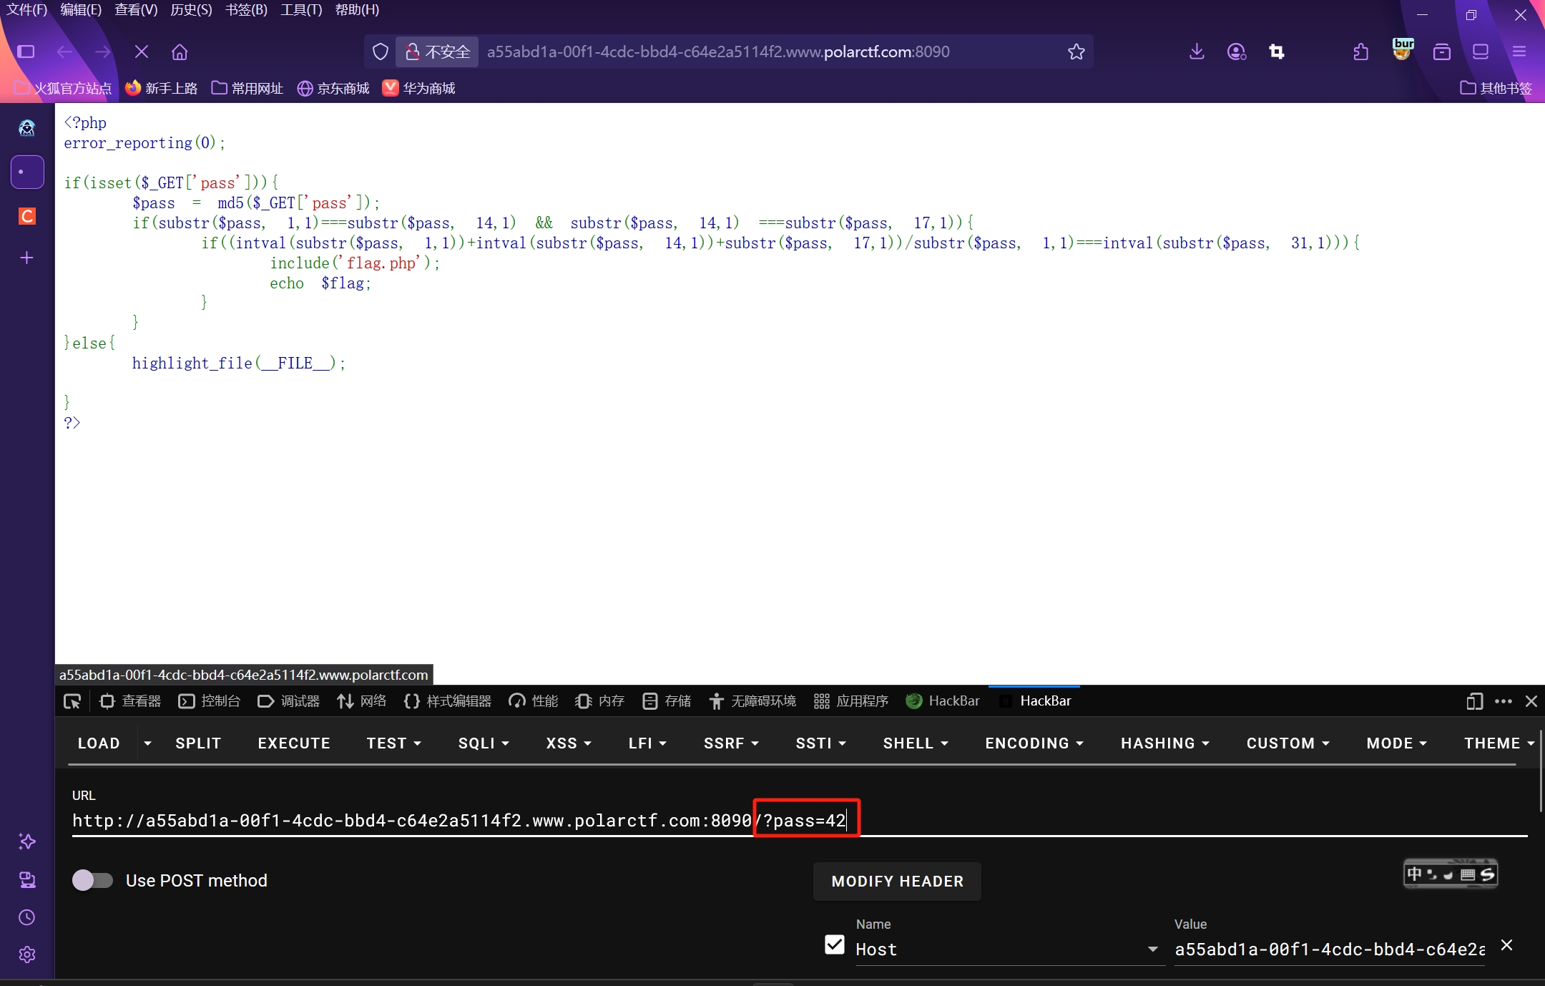This screenshot has width=1545, height=986.
Task: Open the sidebar history clock icon
Action: pyautogui.click(x=27, y=917)
